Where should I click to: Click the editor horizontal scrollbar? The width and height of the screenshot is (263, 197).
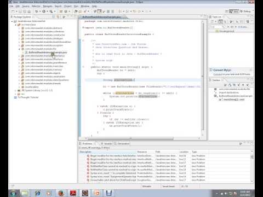[130, 138]
